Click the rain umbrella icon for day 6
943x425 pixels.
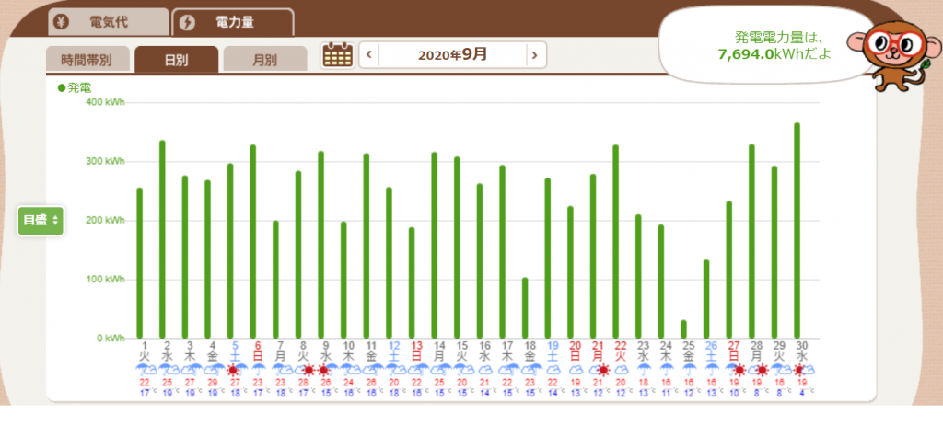(x=257, y=370)
